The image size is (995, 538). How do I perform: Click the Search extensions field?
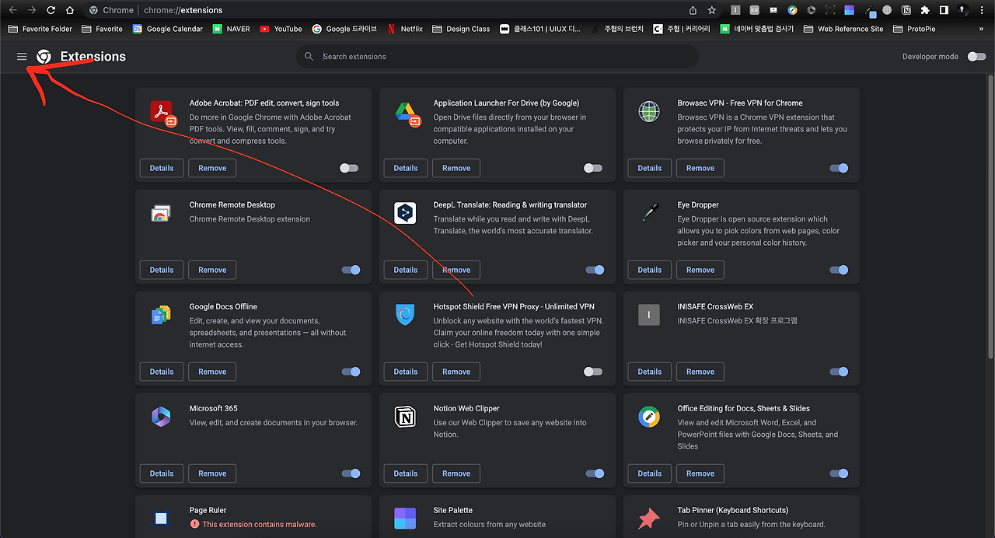[x=497, y=56]
